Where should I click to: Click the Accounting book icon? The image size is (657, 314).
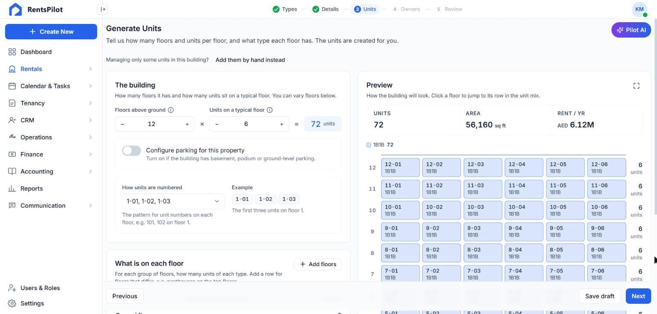tap(12, 171)
